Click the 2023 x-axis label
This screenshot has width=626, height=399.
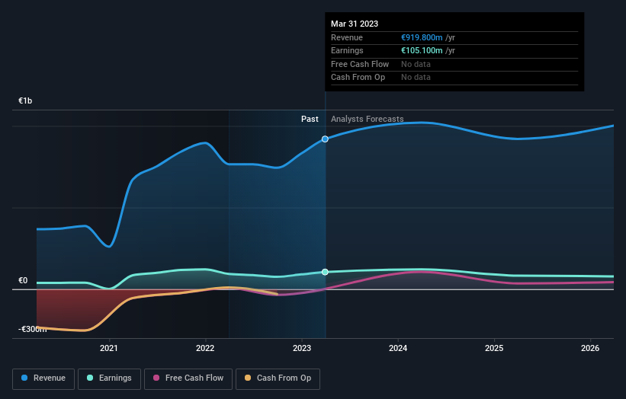pyautogui.click(x=302, y=349)
